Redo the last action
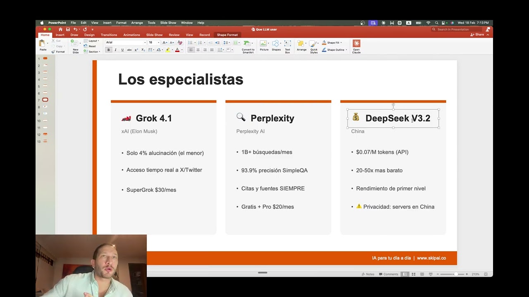This screenshot has width=529, height=297. click(85, 29)
